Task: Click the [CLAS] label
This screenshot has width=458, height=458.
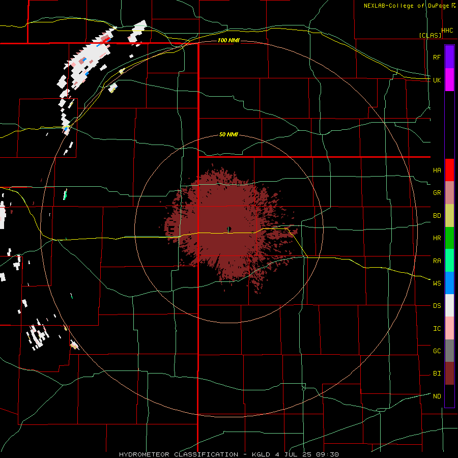Action: [430, 35]
